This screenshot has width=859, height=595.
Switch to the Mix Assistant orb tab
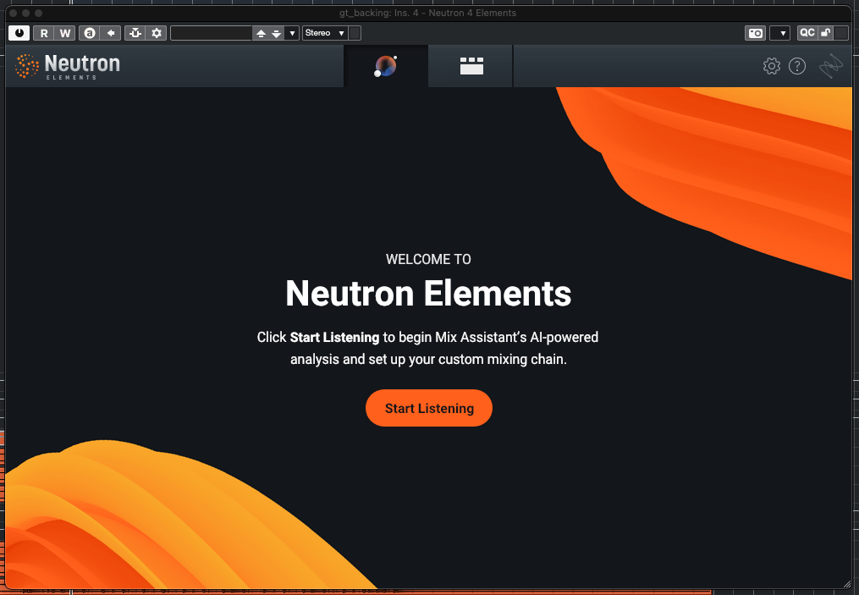coord(386,66)
